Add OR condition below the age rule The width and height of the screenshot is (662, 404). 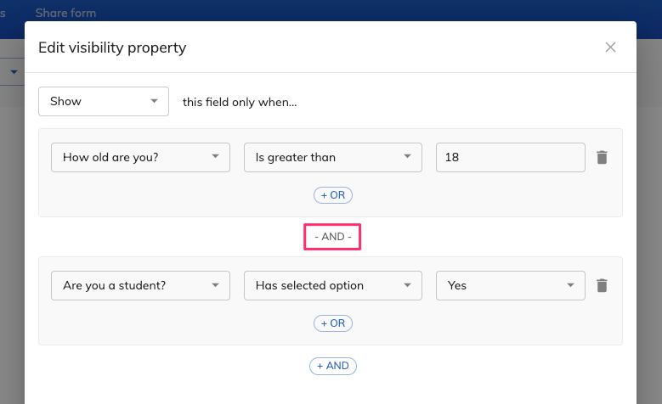332,195
